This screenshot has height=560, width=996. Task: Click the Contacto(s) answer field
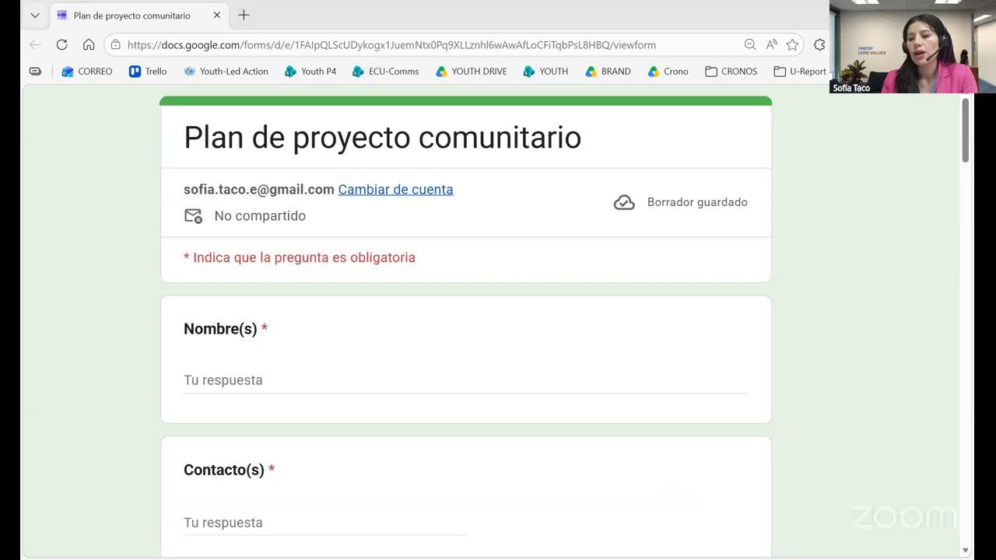(324, 523)
